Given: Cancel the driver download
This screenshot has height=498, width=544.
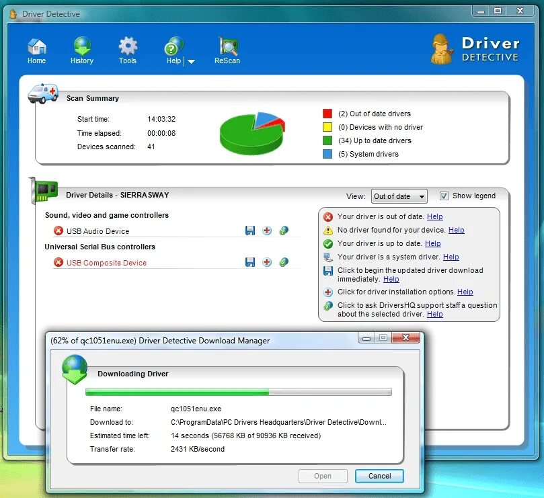Looking at the screenshot, I should point(379,476).
